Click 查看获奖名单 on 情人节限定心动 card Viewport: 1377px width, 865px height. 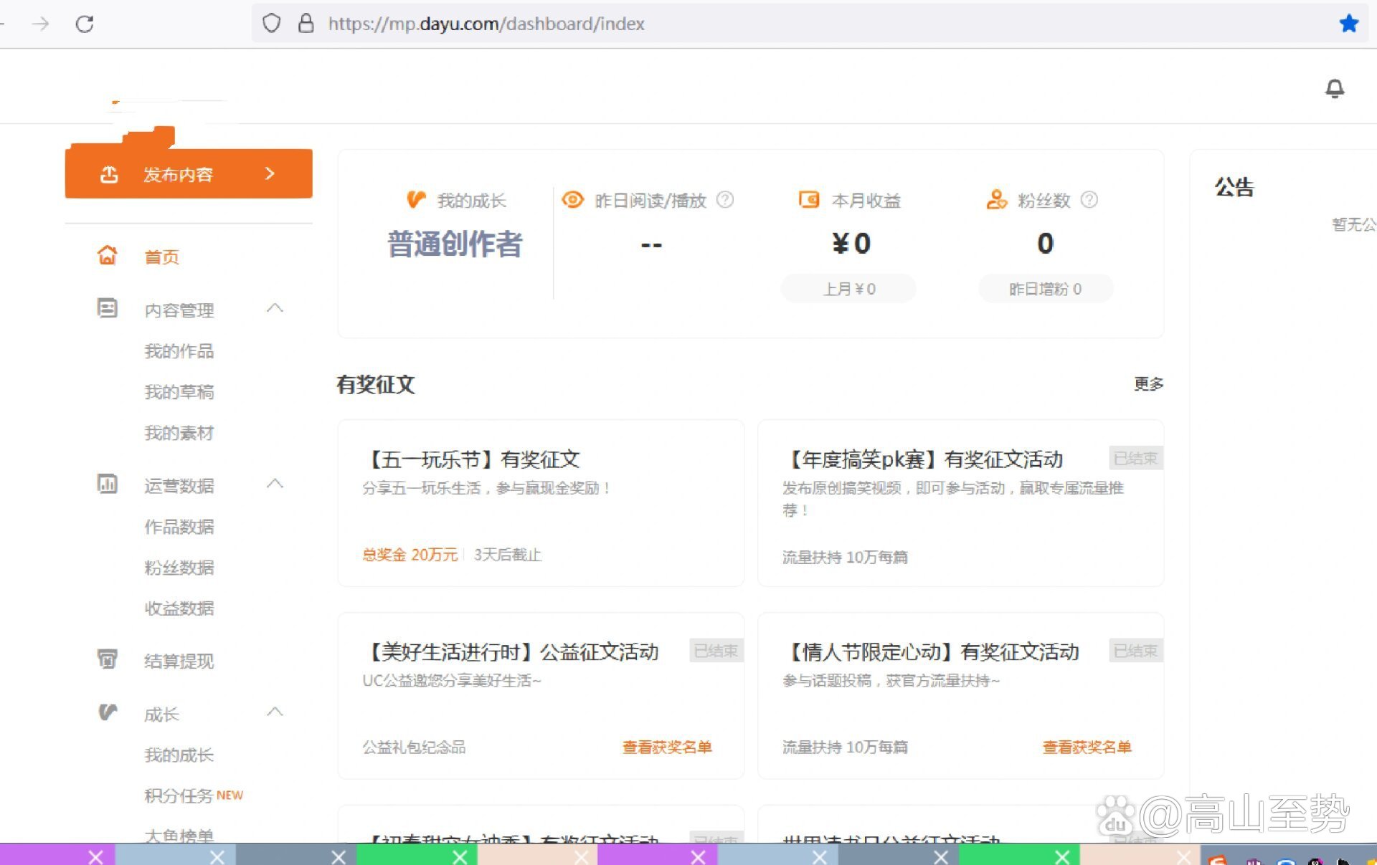[x=1087, y=747]
